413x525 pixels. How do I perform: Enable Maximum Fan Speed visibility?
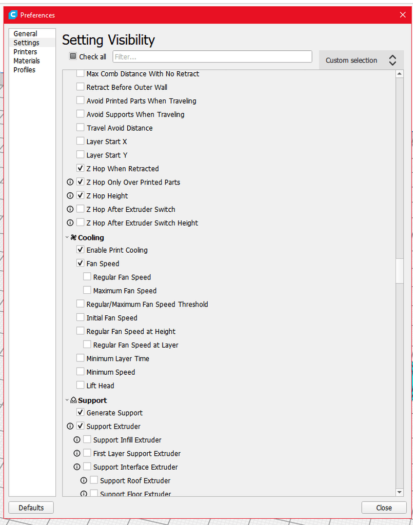[x=87, y=290]
